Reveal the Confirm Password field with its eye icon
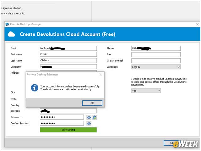The height and width of the screenshot is (151, 201). [89, 124]
